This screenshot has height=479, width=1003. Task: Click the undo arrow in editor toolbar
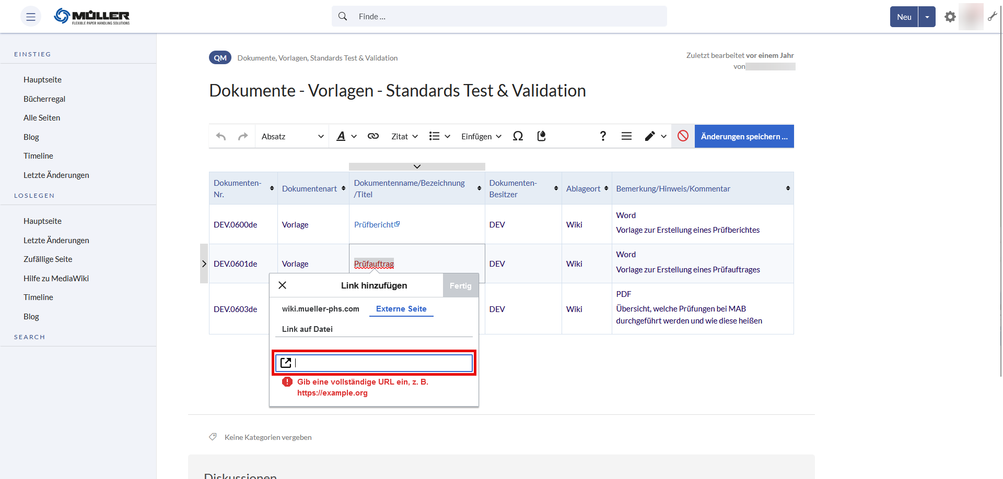pyautogui.click(x=221, y=136)
